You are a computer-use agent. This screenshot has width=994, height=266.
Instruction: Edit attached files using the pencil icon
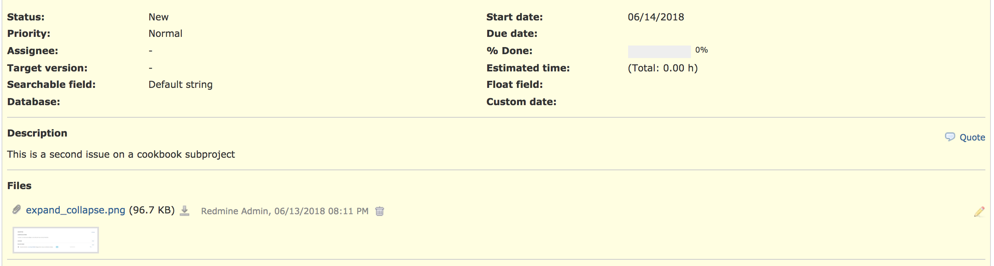(x=979, y=211)
